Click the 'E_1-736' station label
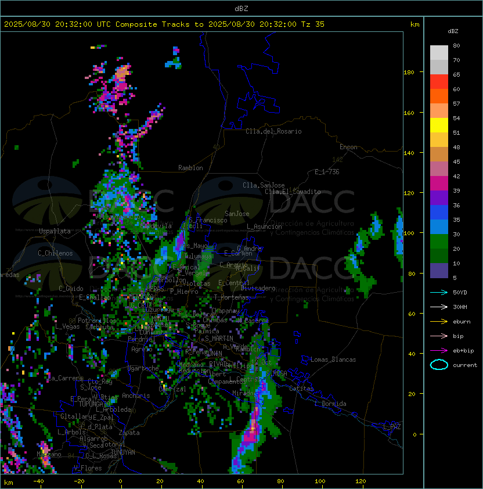 pyautogui.click(x=327, y=172)
